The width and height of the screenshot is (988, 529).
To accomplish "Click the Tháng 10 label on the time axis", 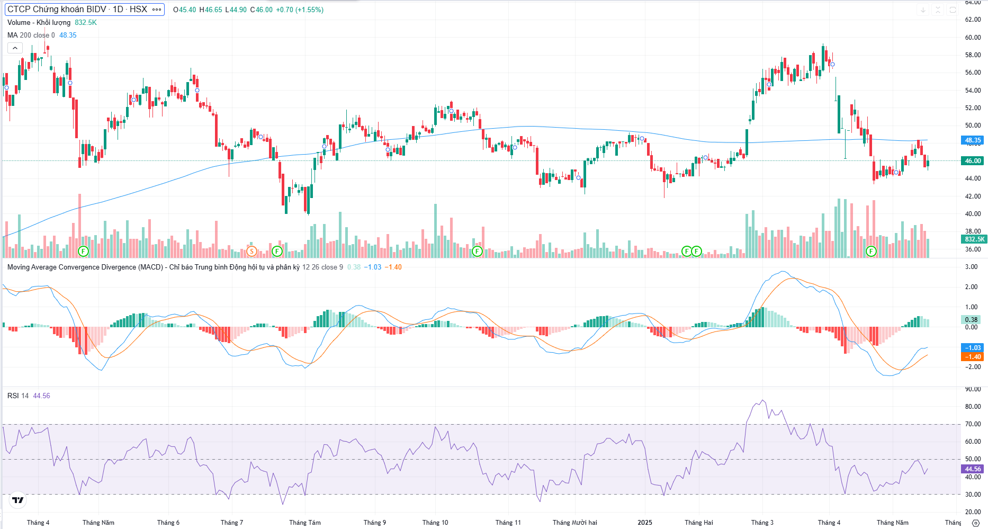I will pos(435,522).
